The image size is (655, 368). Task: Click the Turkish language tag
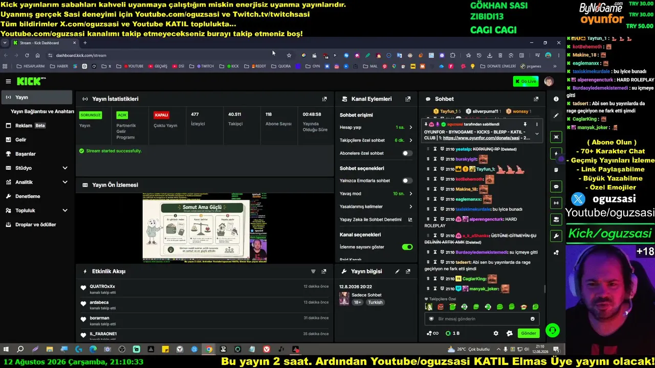click(x=375, y=303)
